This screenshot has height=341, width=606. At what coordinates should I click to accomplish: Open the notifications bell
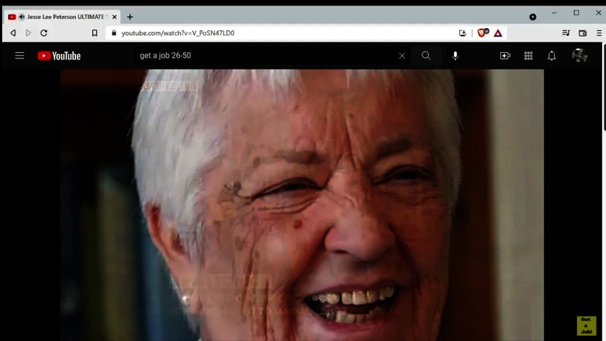pos(552,56)
